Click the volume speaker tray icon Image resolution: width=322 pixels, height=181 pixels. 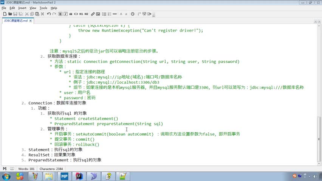coord(315,176)
